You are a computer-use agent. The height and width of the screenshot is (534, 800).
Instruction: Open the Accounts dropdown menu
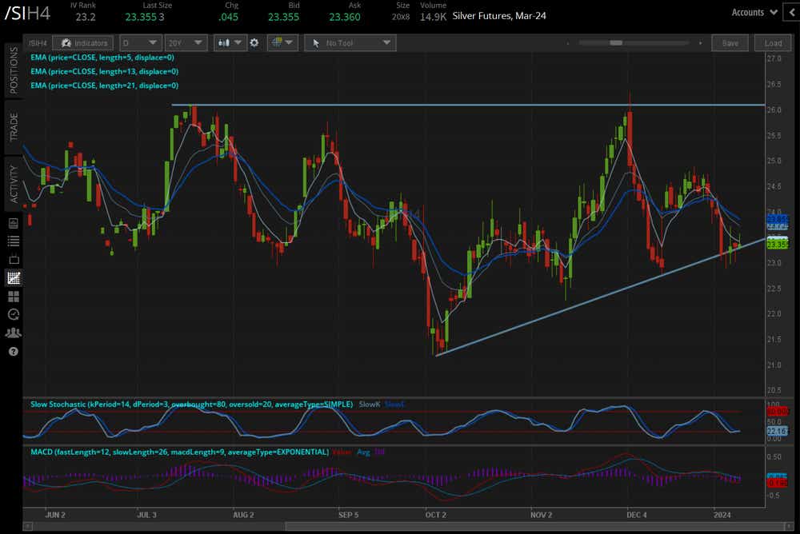[754, 12]
